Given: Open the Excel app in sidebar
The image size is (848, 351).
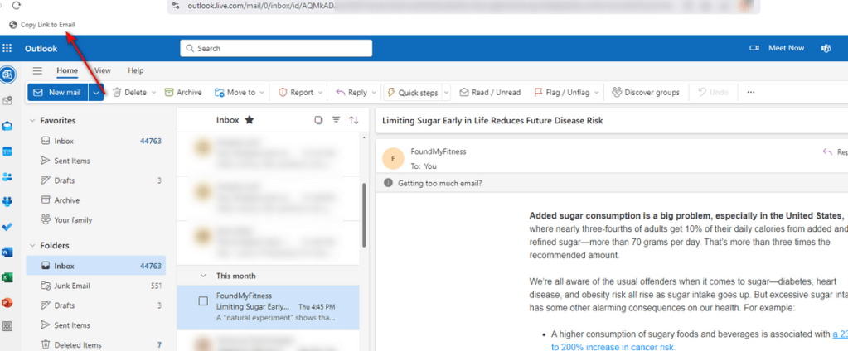Looking at the screenshot, I should coord(7,276).
